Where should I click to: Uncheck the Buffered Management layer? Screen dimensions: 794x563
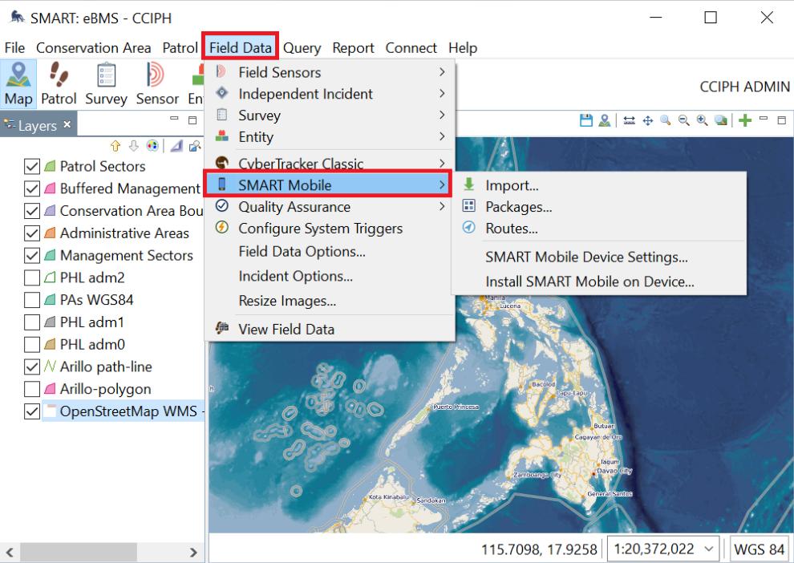tap(32, 188)
